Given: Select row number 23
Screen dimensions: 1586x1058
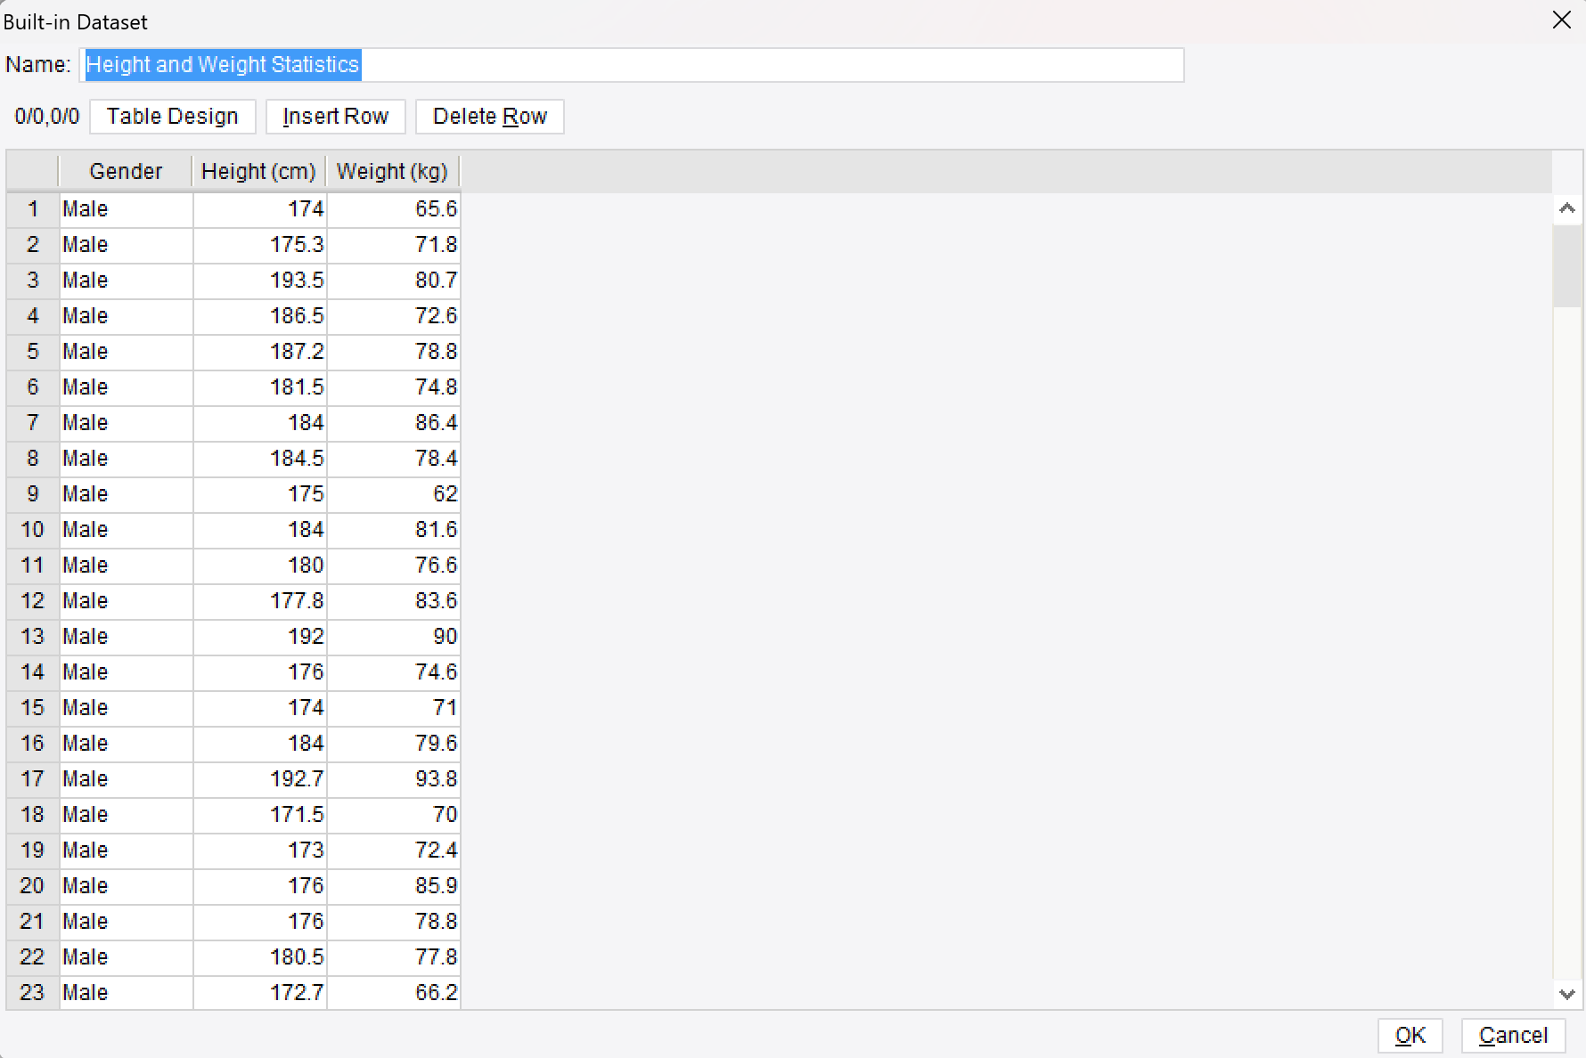Looking at the screenshot, I should click(x=32, y=992).
